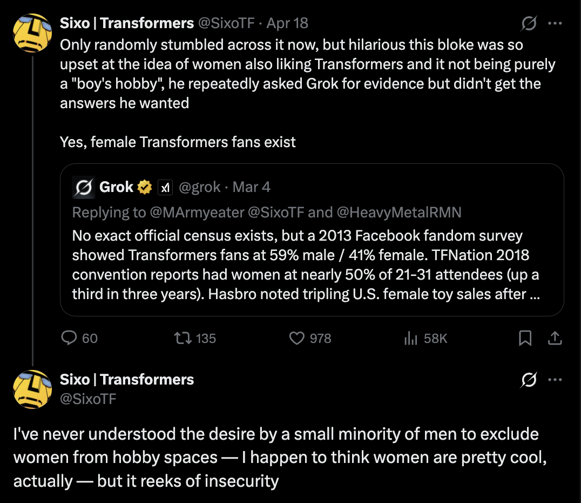This screenshot has width=581, height=503.
Task: Open the @SixoTF handle in top tweet
Action: (226, 23)
